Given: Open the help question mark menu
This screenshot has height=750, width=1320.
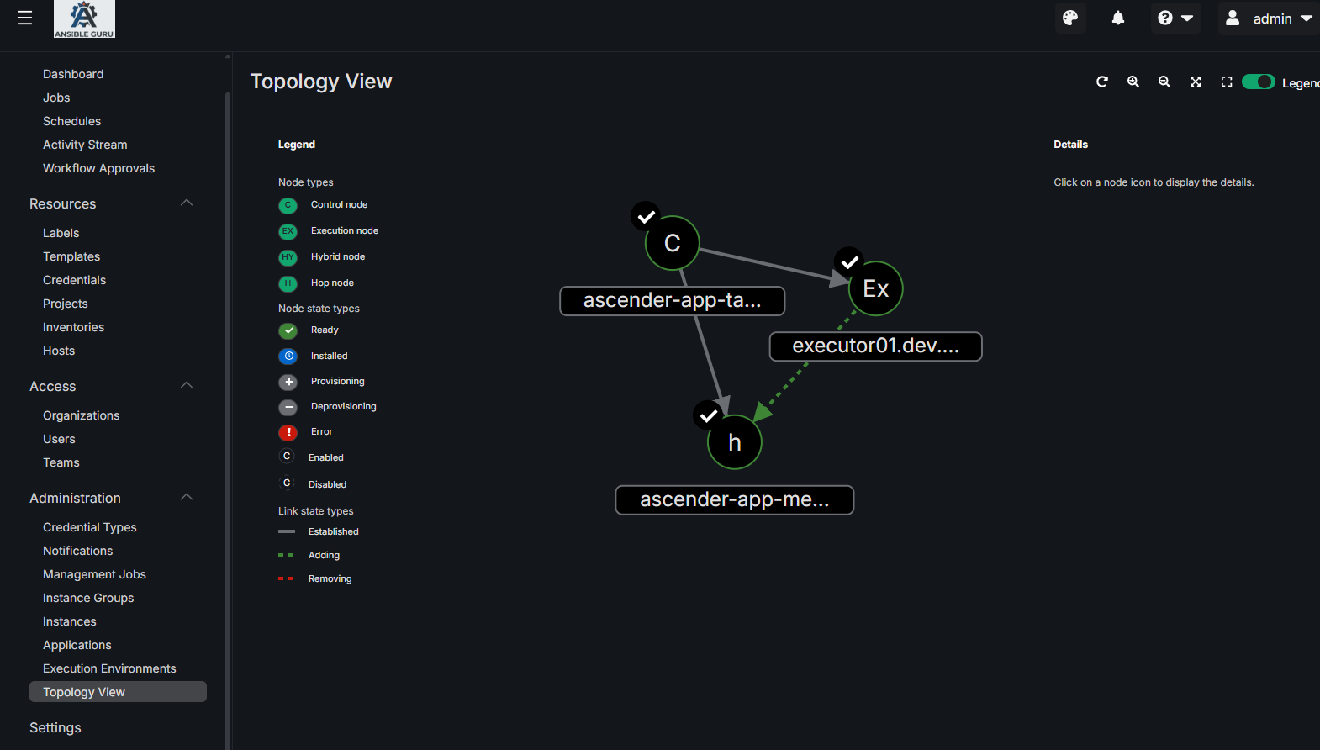Looking at the screenshot, I should tap(1175, 18).
